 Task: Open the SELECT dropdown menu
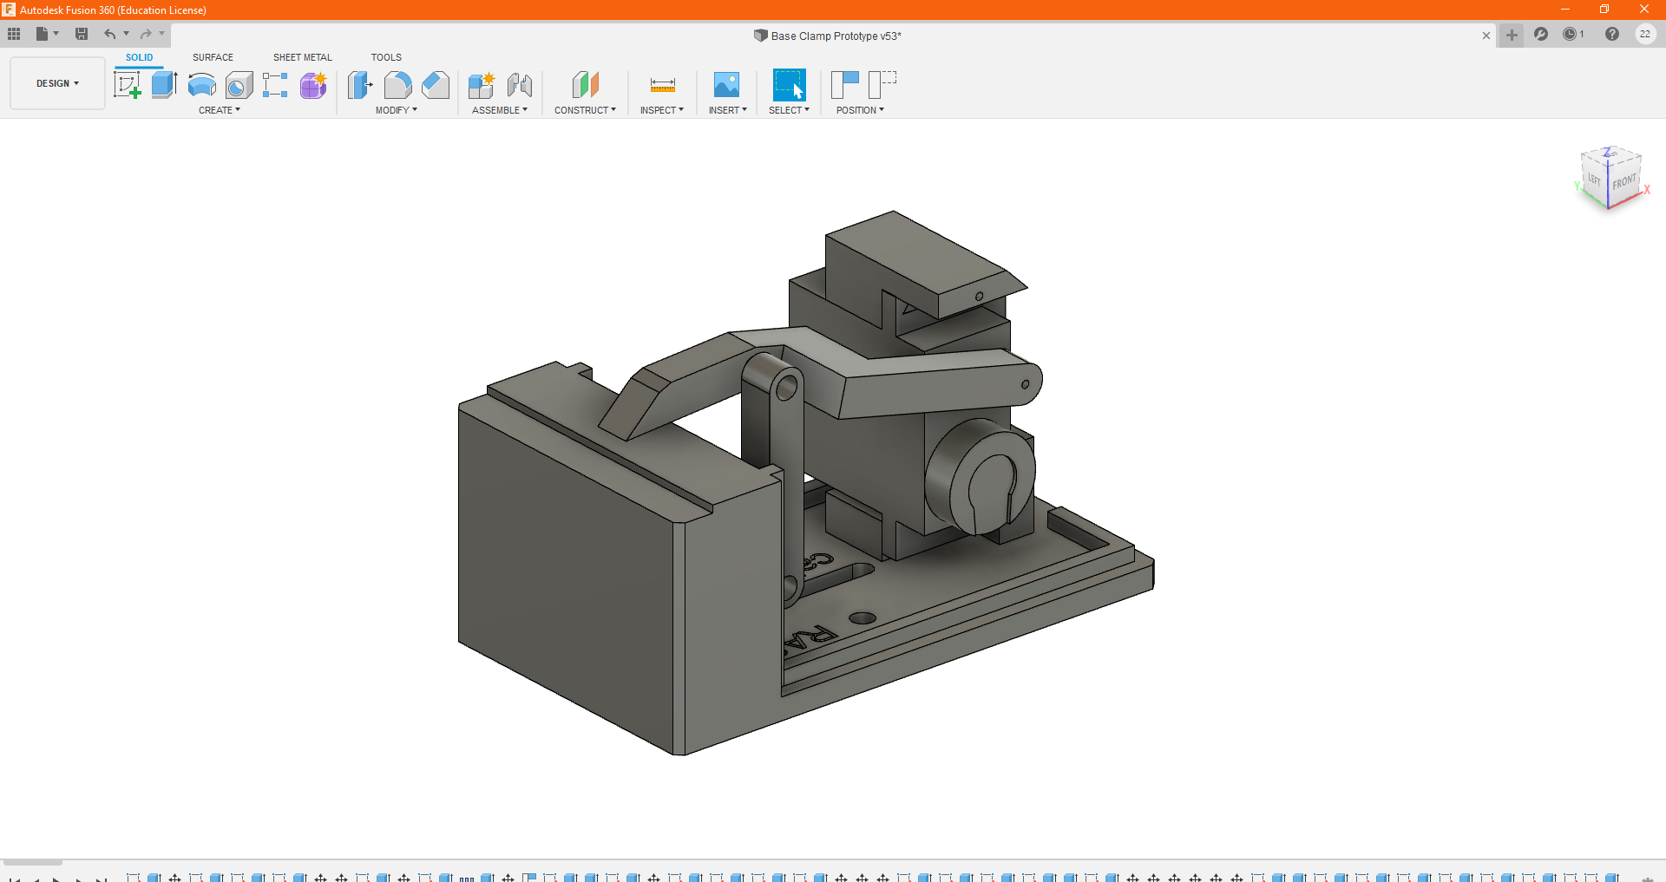789,110
